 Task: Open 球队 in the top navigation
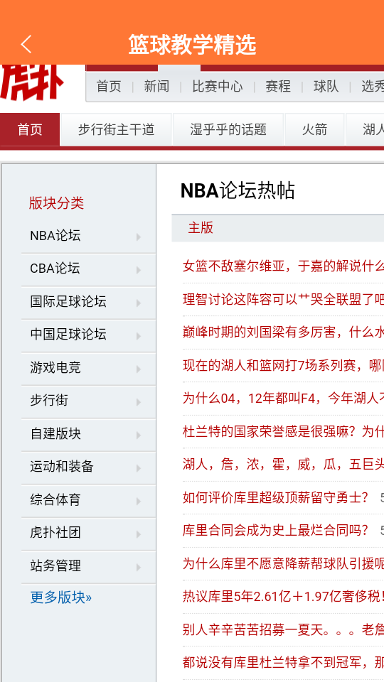[x=326, y=86]
